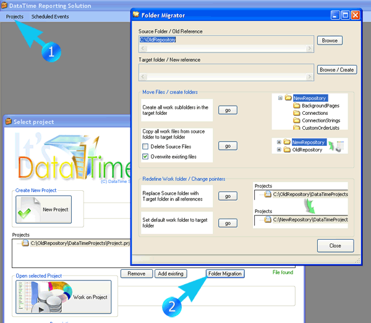Click the NewRepository folder icon in the lower tree
Image resolution: width=371 pixels, height=323 pixels.
point(287,142)
